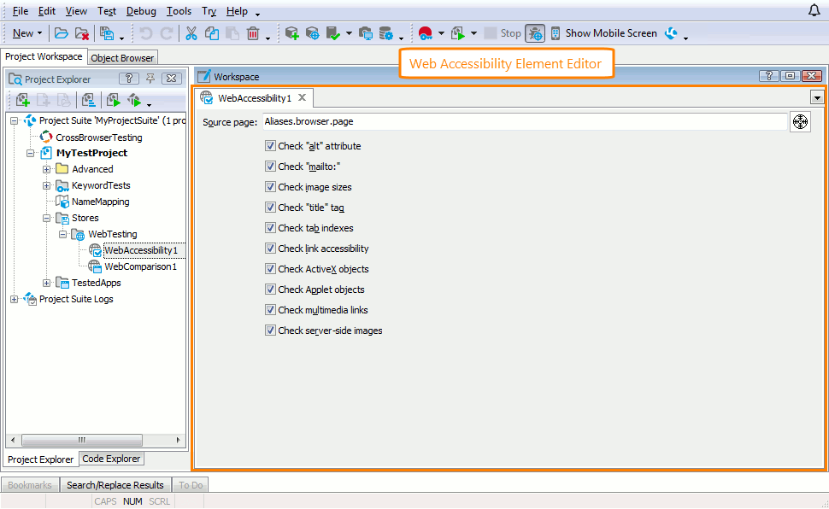Click the Save All toolbar icon
Viewport: 829px width, 509px height.
[x=107, y=33]
